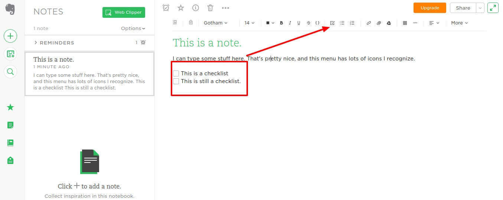
Task: Add note to shortcuts with star icon
Action: click(181, 7)
